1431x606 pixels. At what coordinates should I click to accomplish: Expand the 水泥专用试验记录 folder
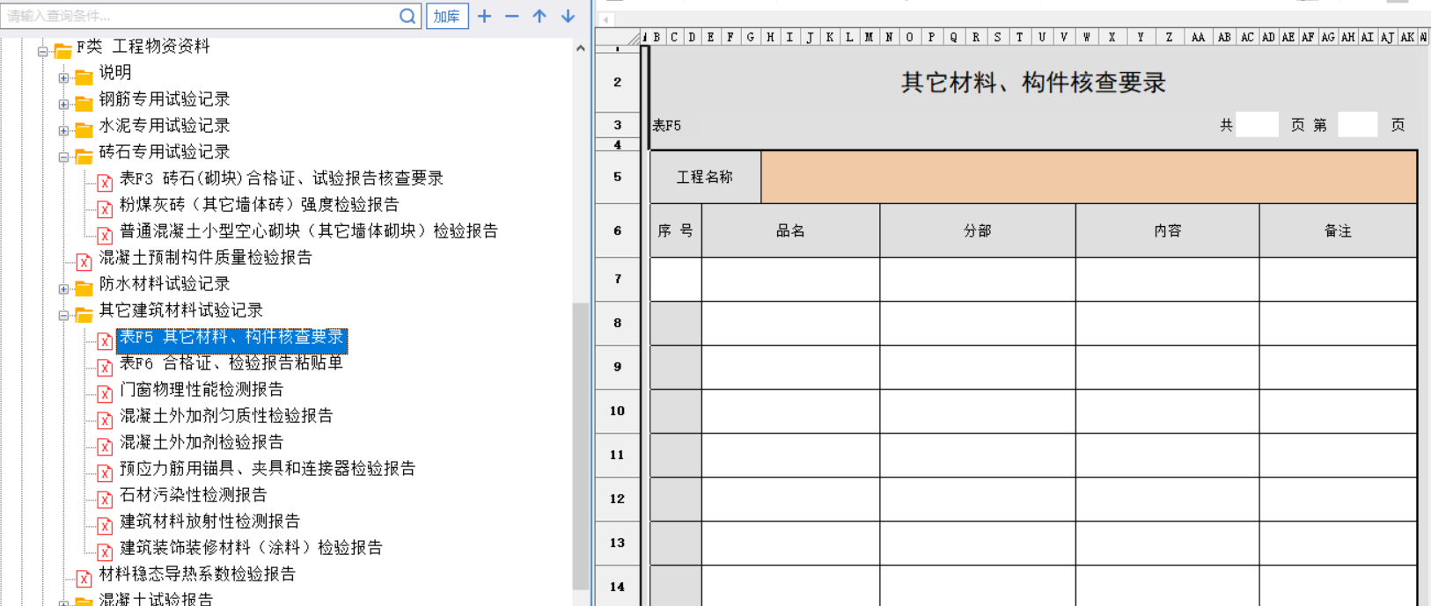(x=63, y=131)
